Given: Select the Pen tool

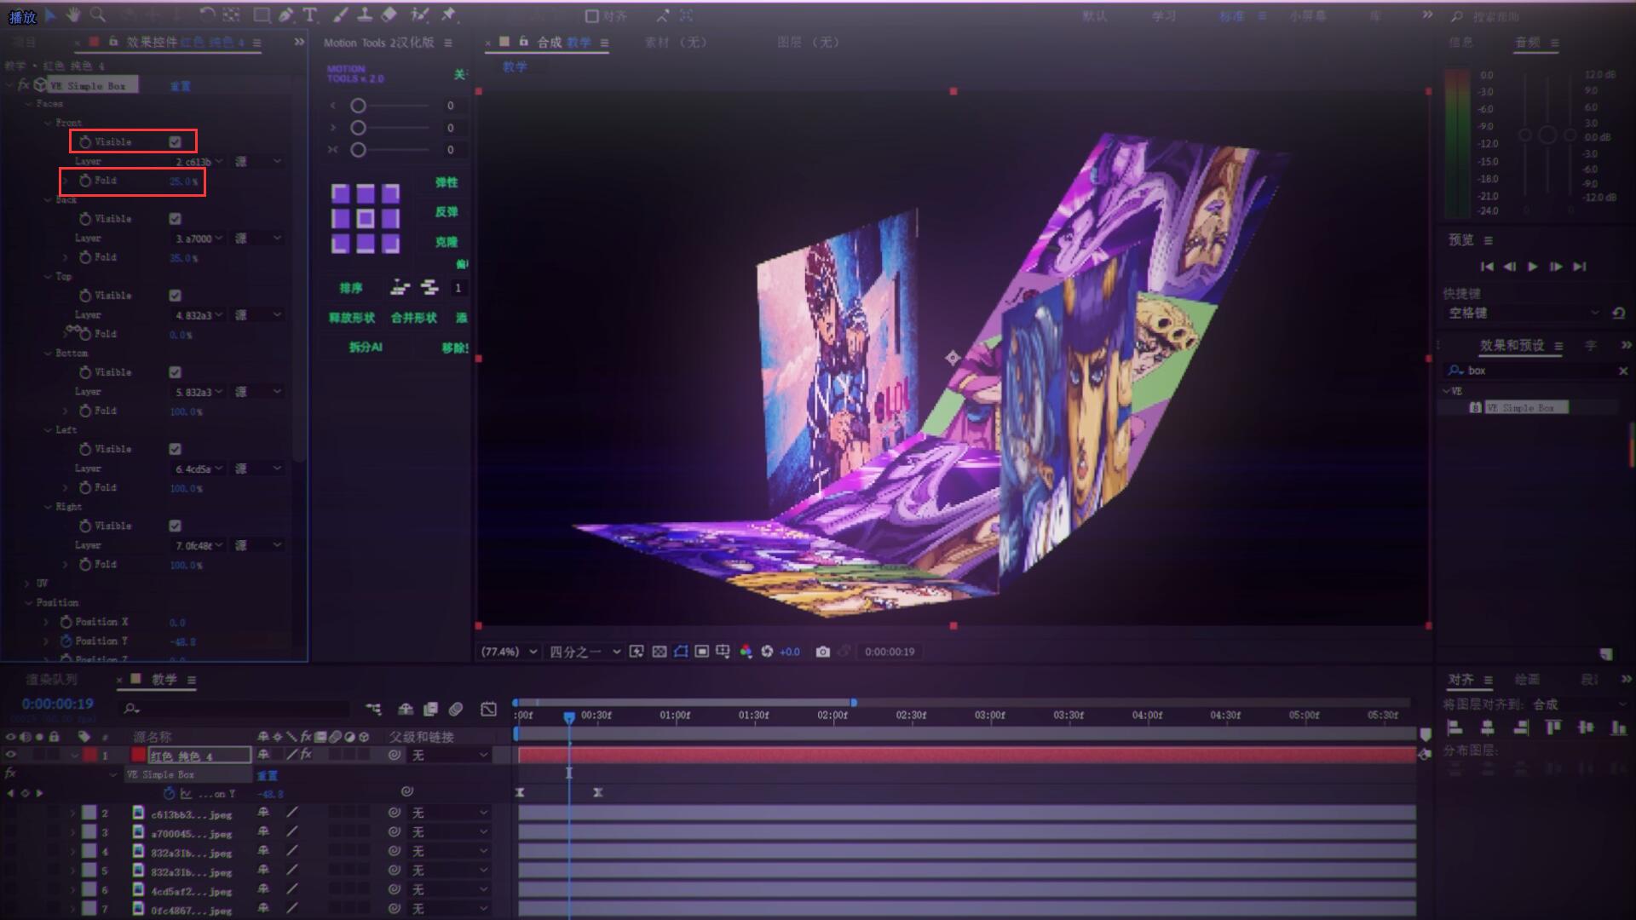Looking at the screenshot, I should tap(285, 14).
